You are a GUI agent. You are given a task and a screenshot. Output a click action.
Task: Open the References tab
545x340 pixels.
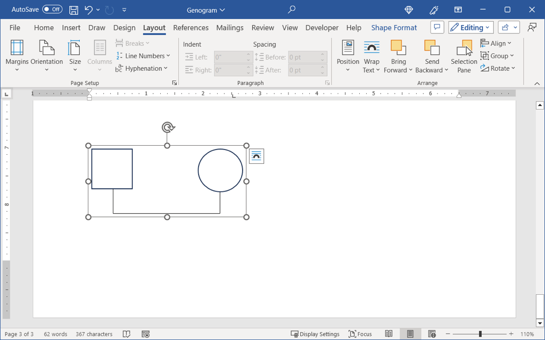(x=191, y=28)
